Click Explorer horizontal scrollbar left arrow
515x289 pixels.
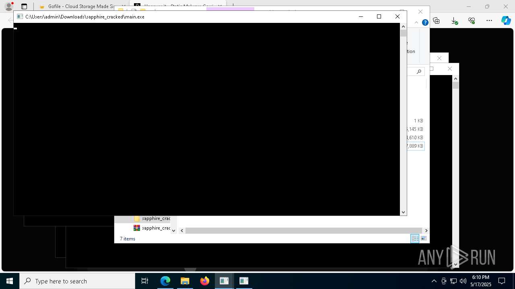point(182,230)
